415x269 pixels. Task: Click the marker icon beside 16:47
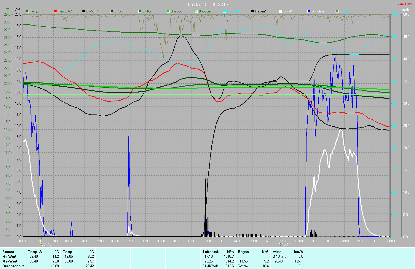coord(280,244)
